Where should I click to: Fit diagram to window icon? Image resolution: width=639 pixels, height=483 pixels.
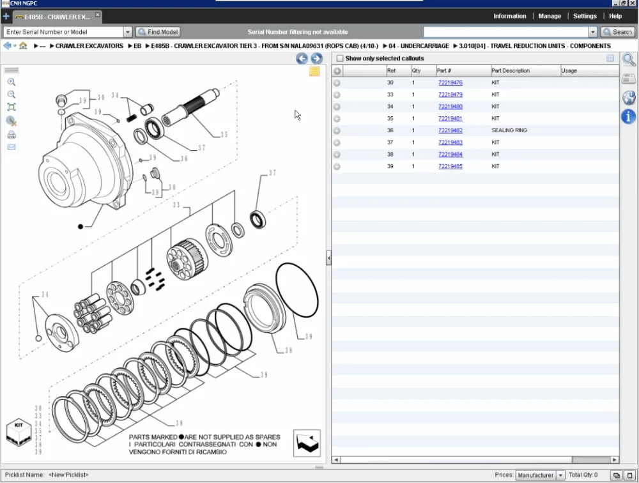12,107
